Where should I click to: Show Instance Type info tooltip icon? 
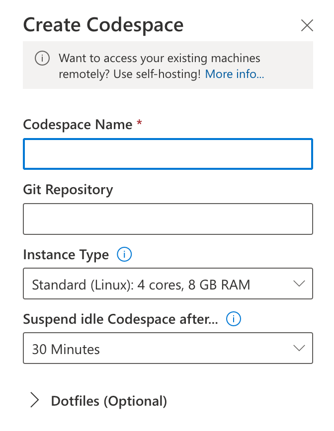coord(124,255)
